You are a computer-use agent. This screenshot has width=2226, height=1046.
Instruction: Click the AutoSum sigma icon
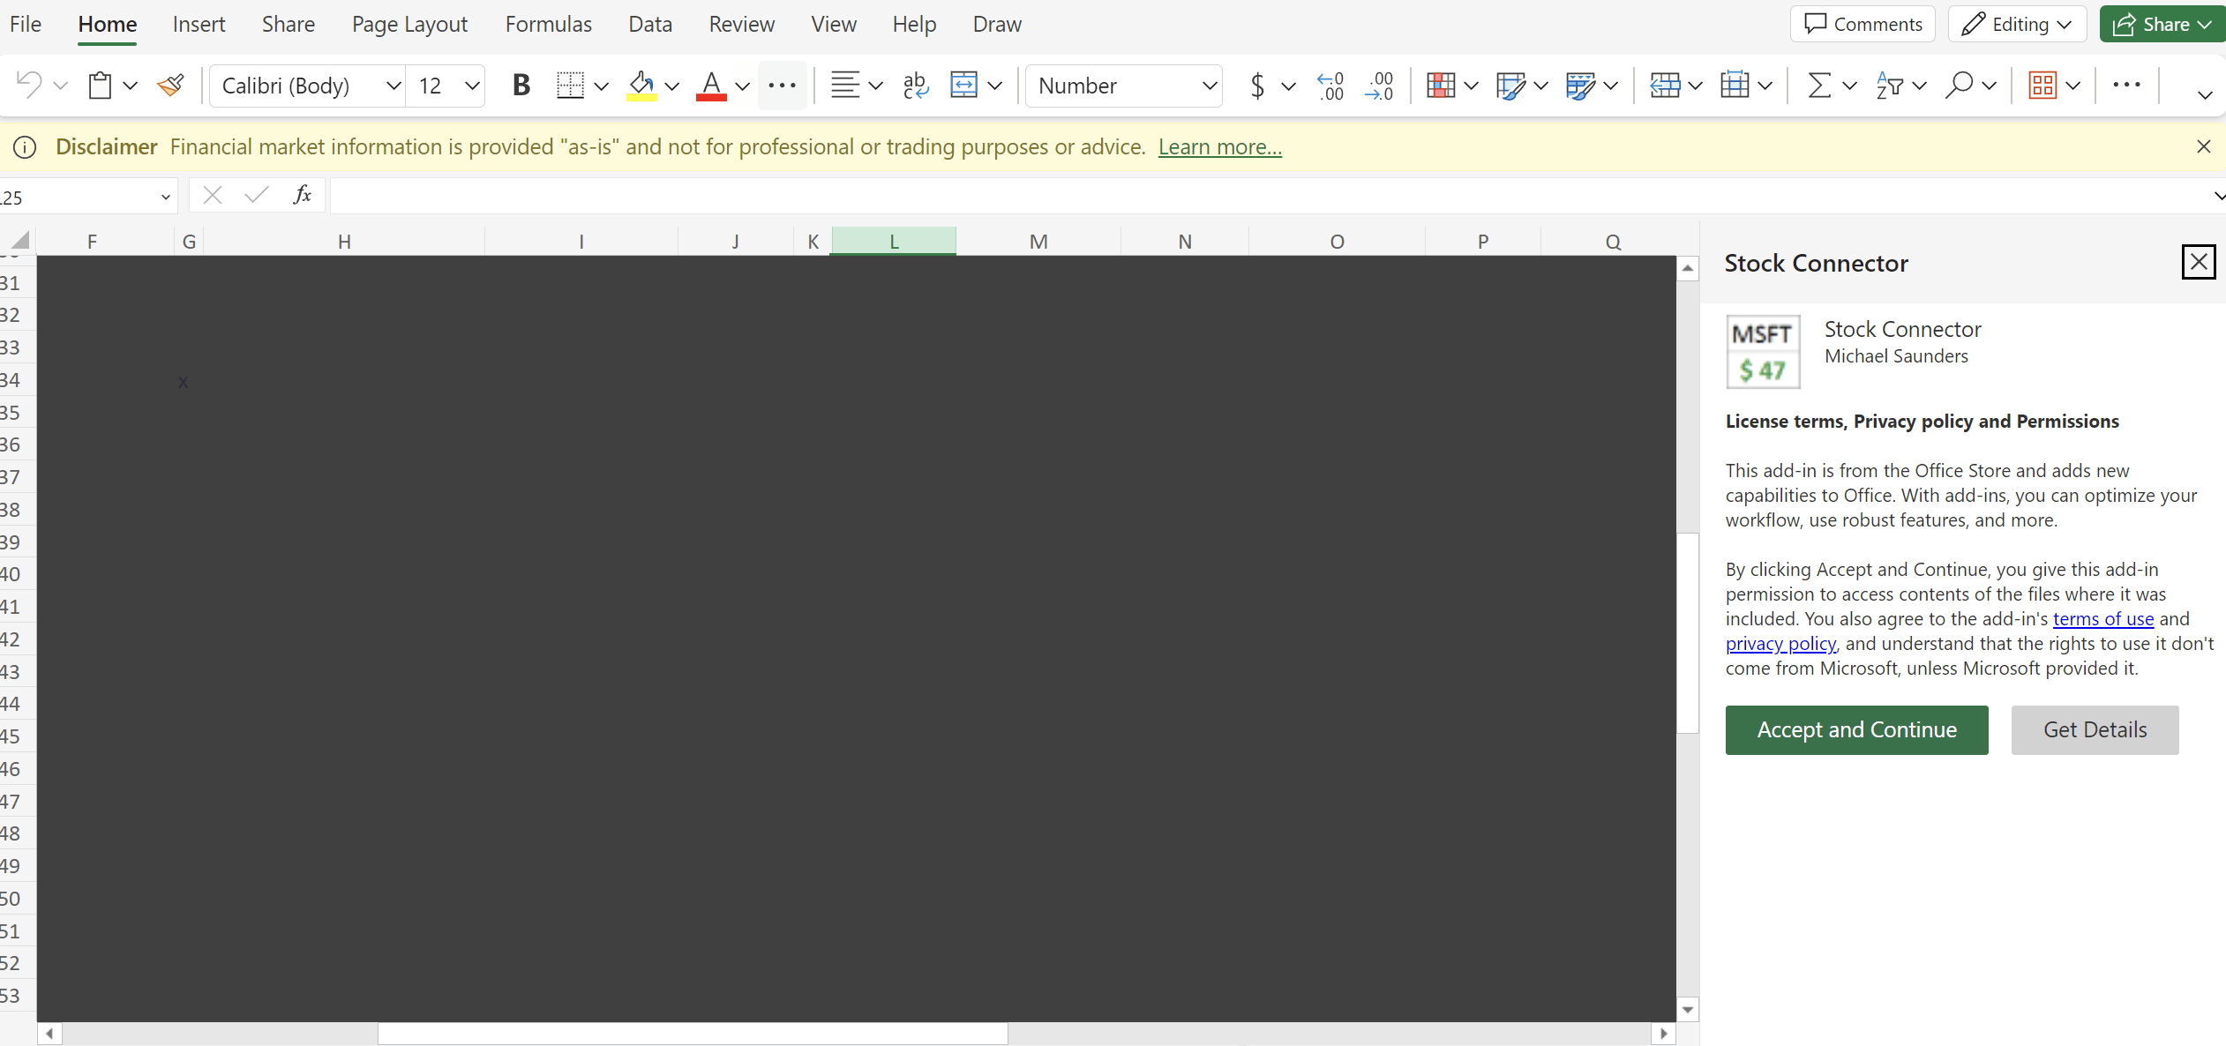(x=1818, y=86)
